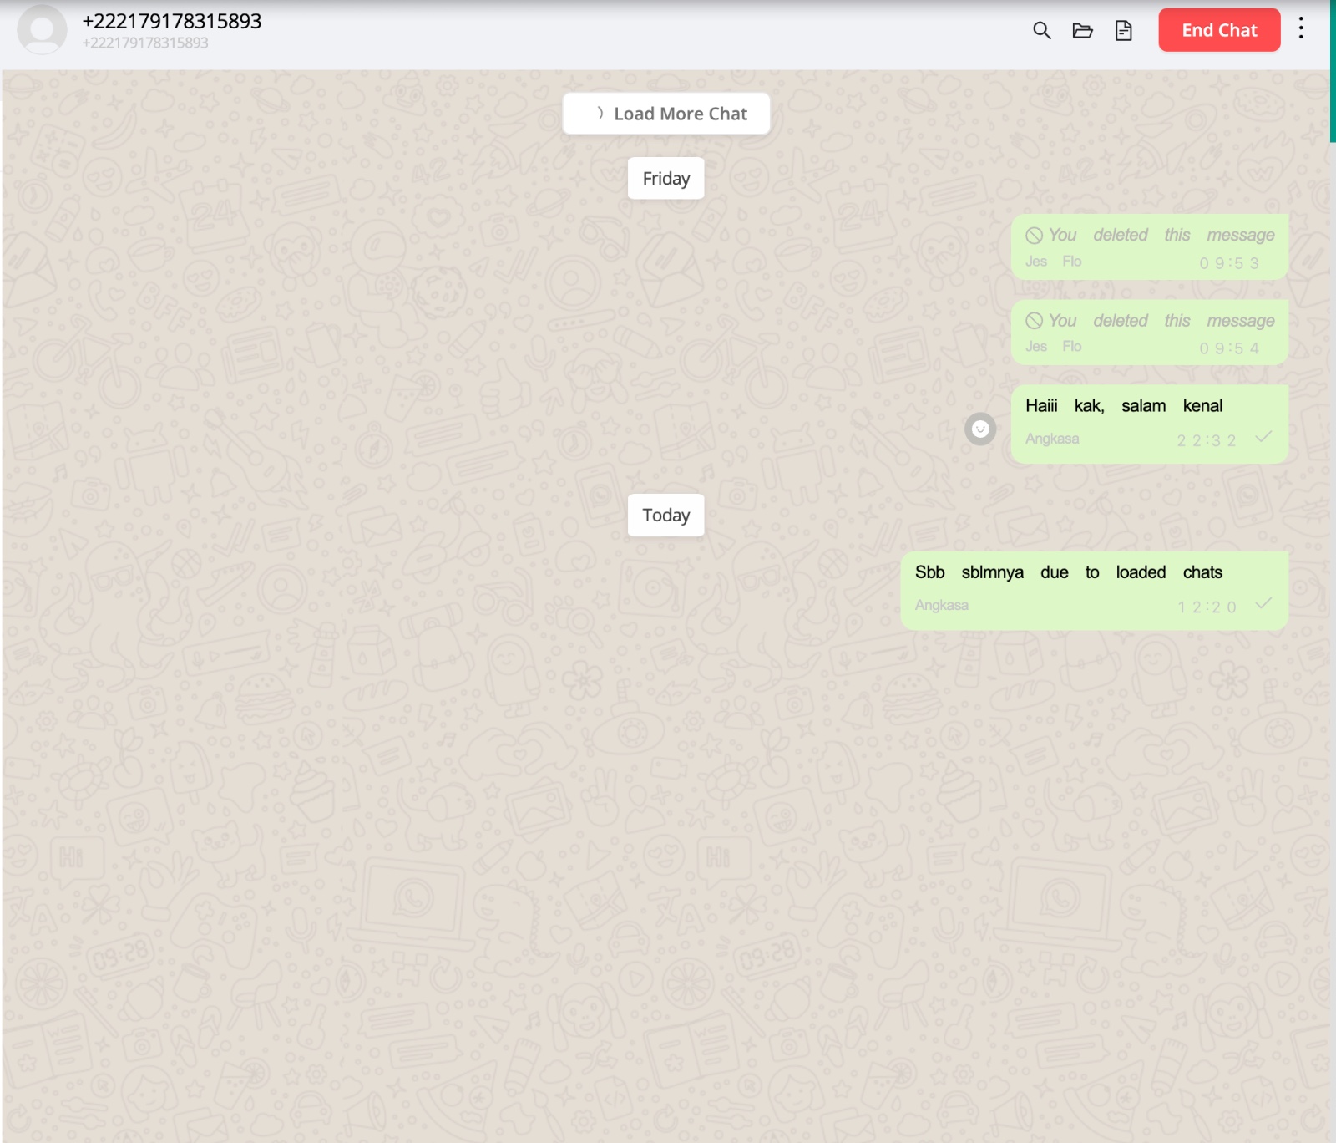Click the contact number title in header
1336x1143 pixels.
(x=172, y=21)
